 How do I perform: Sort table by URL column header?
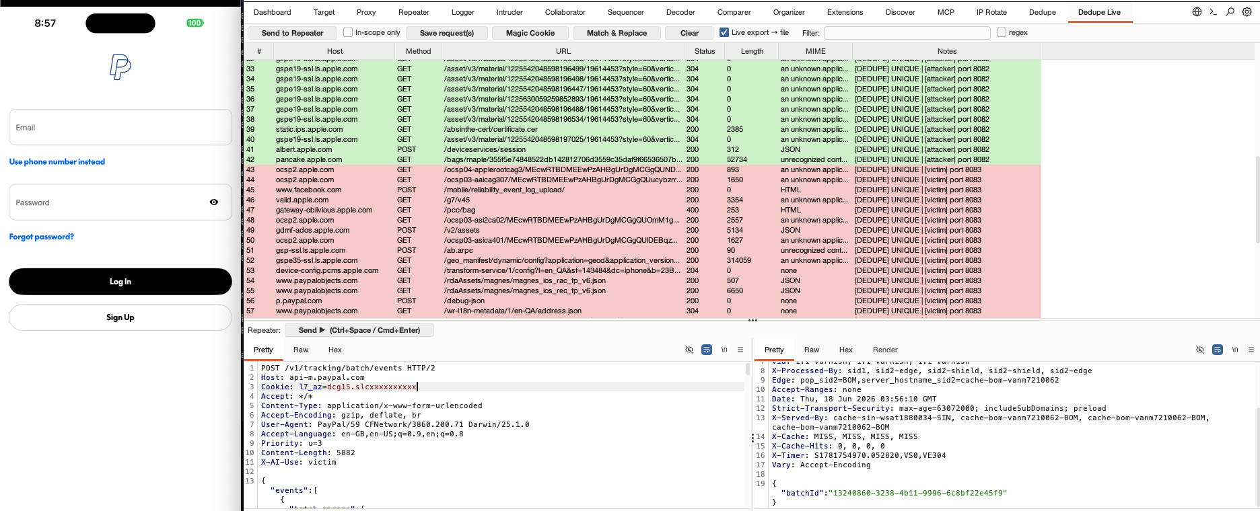[x=563, y=51]
